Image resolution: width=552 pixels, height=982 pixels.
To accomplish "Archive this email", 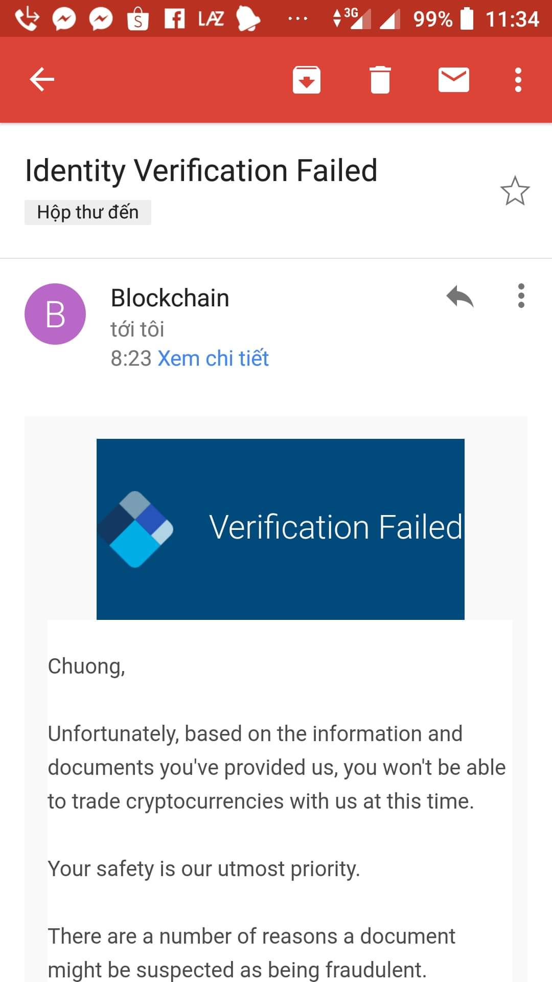I will (x=306, y=80).
